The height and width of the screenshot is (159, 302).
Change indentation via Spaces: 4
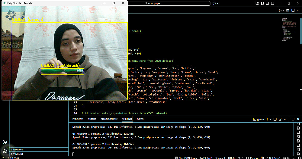[220, 158]
